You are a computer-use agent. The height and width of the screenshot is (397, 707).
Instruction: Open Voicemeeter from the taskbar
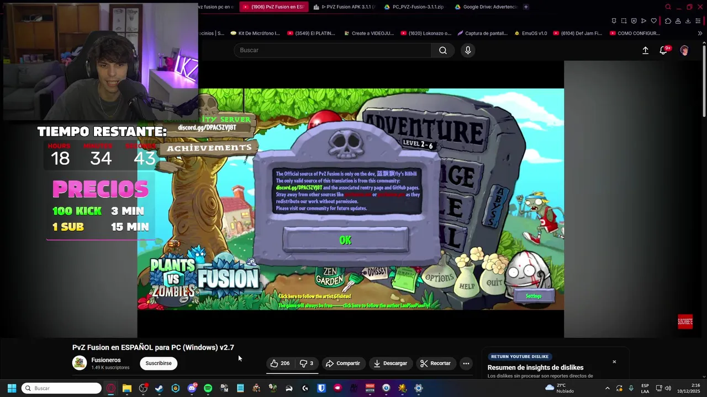370,388
